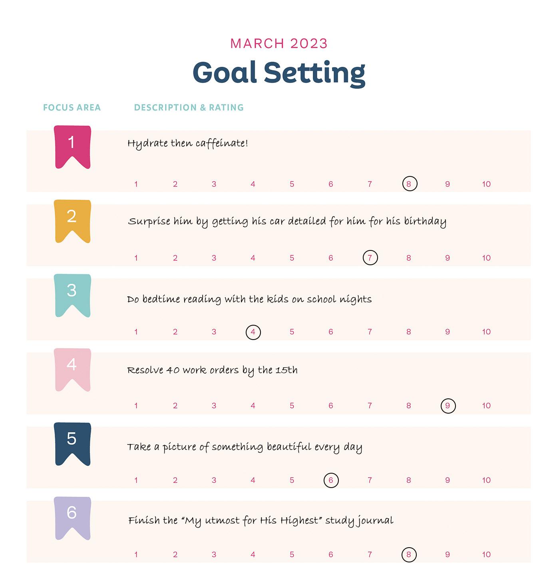Click the 'Hydrate then caffeinate!' description text

point(187,143)
